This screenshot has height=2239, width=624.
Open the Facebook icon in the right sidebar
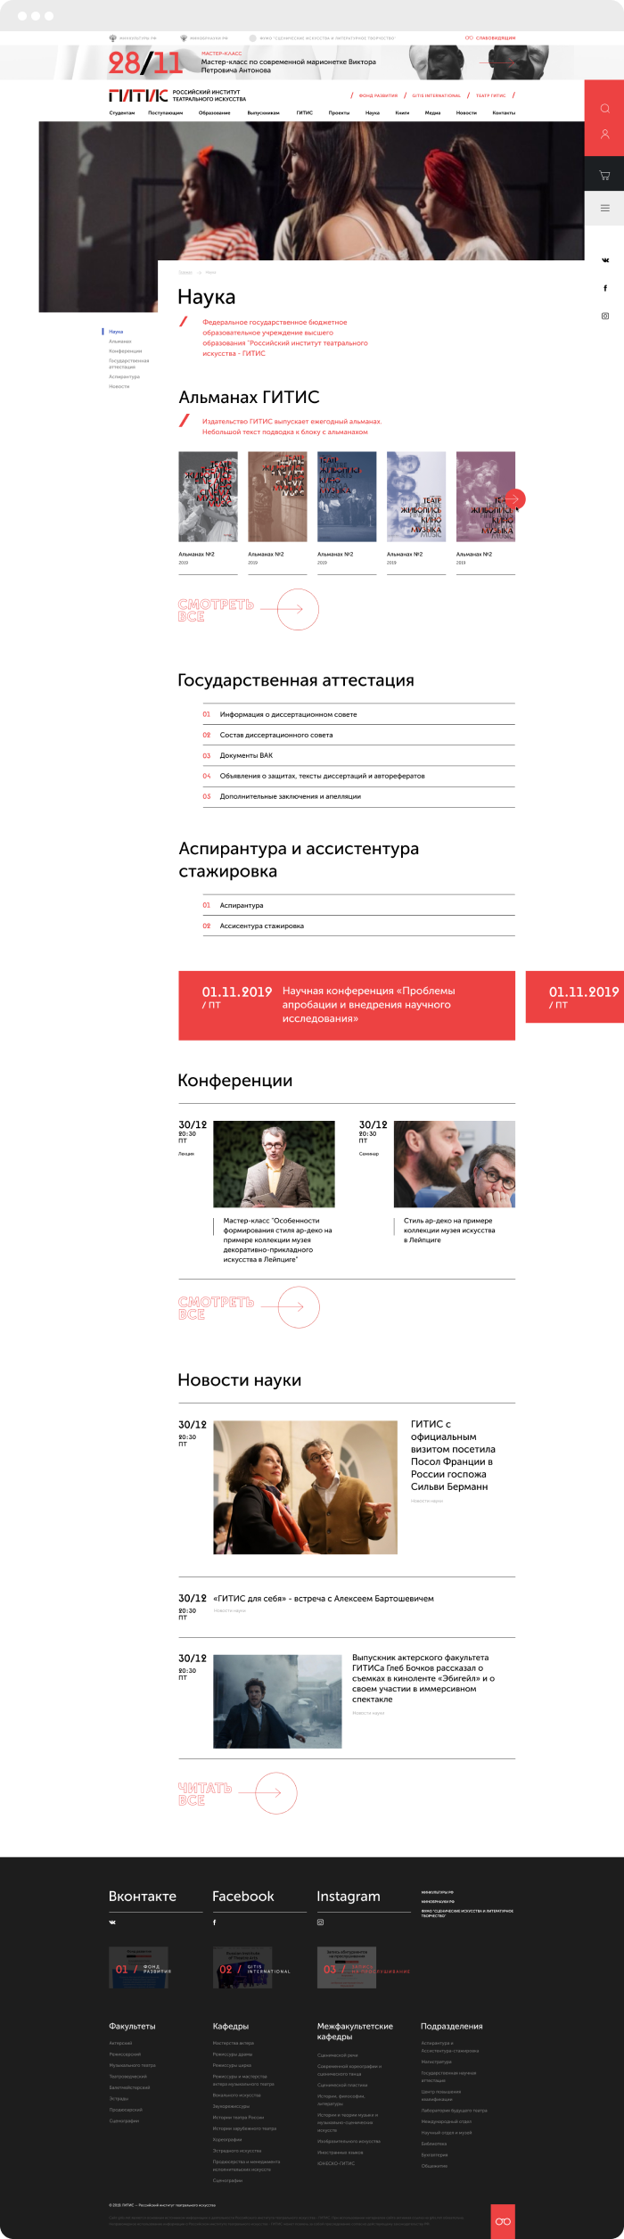point(605,288)
